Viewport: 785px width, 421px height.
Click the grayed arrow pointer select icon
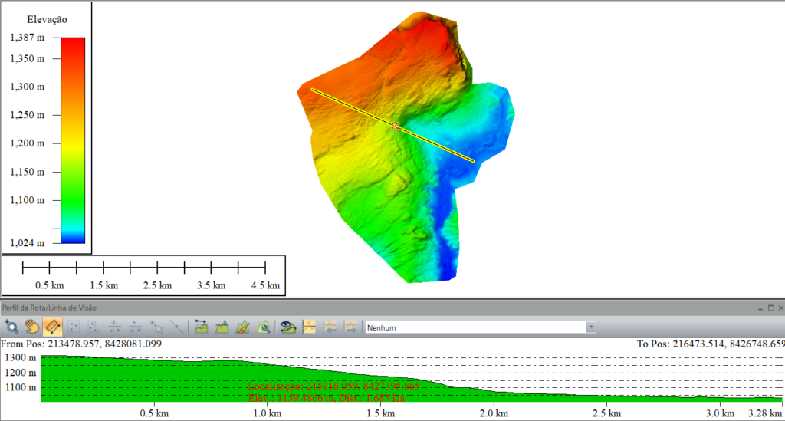point(156,327)
